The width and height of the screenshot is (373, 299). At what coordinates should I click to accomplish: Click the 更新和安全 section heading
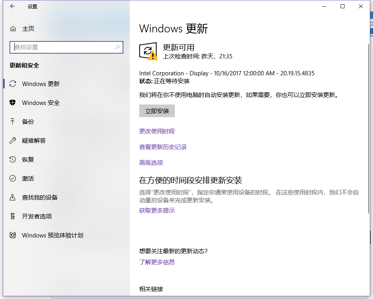[x=24, y=65]
